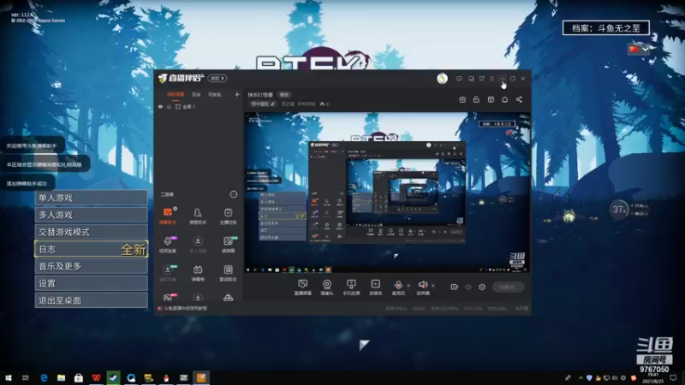Image resolution: width=685 pixels, height=385 pixels.
Task: Open Microsoft Store from the taskbar
Action: click(79, 377)
